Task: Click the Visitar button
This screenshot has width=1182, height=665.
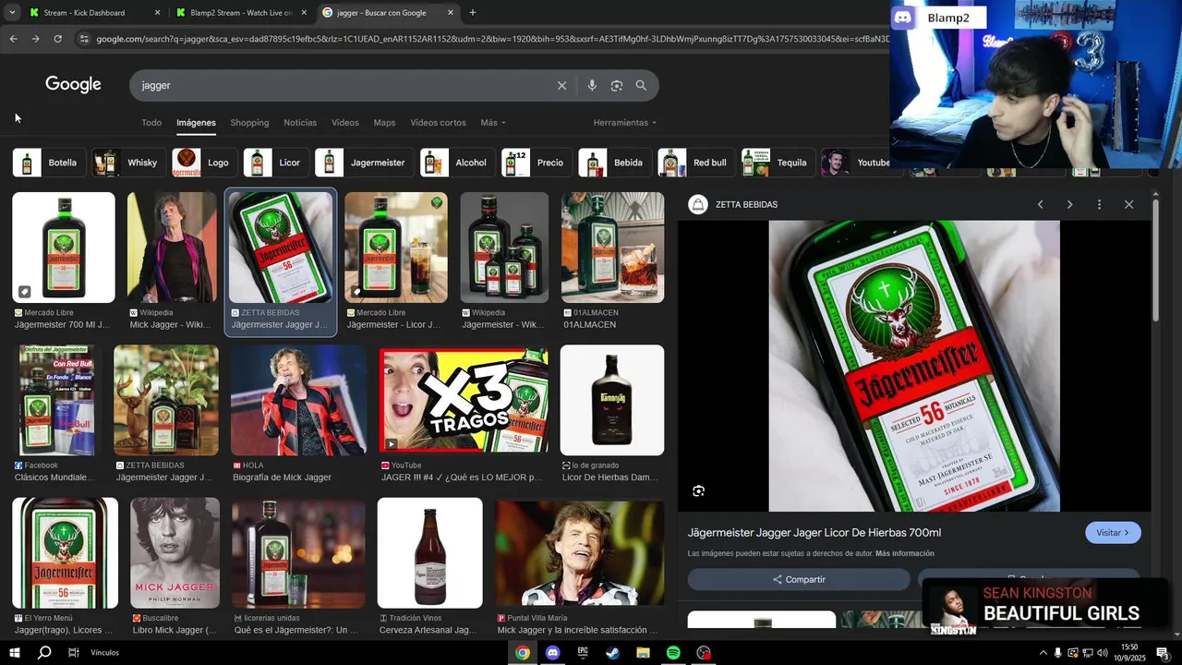Action: [x=1113, y=533]
